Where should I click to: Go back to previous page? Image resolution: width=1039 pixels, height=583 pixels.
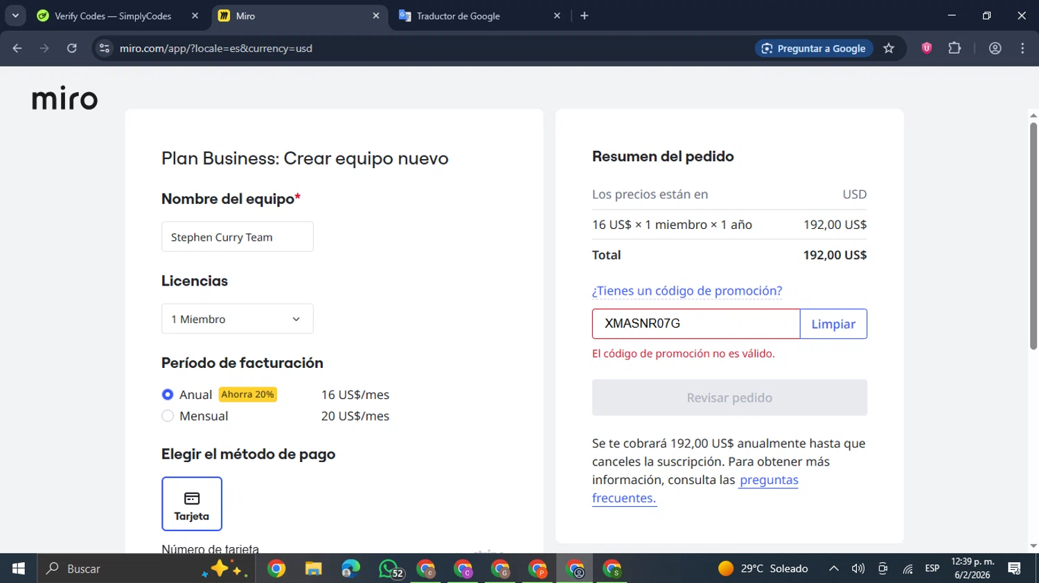pos(17,48)
